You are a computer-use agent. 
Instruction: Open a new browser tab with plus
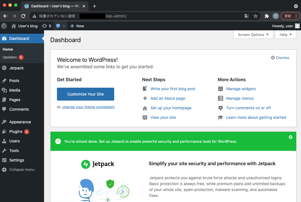click(x=95, y=6)
